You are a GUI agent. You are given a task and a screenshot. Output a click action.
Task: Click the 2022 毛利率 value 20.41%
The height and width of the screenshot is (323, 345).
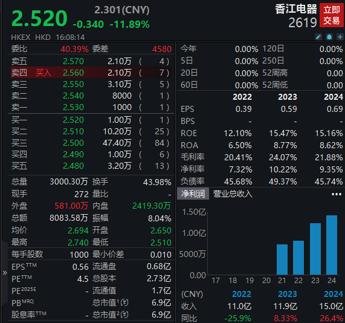tap(238, 157)
